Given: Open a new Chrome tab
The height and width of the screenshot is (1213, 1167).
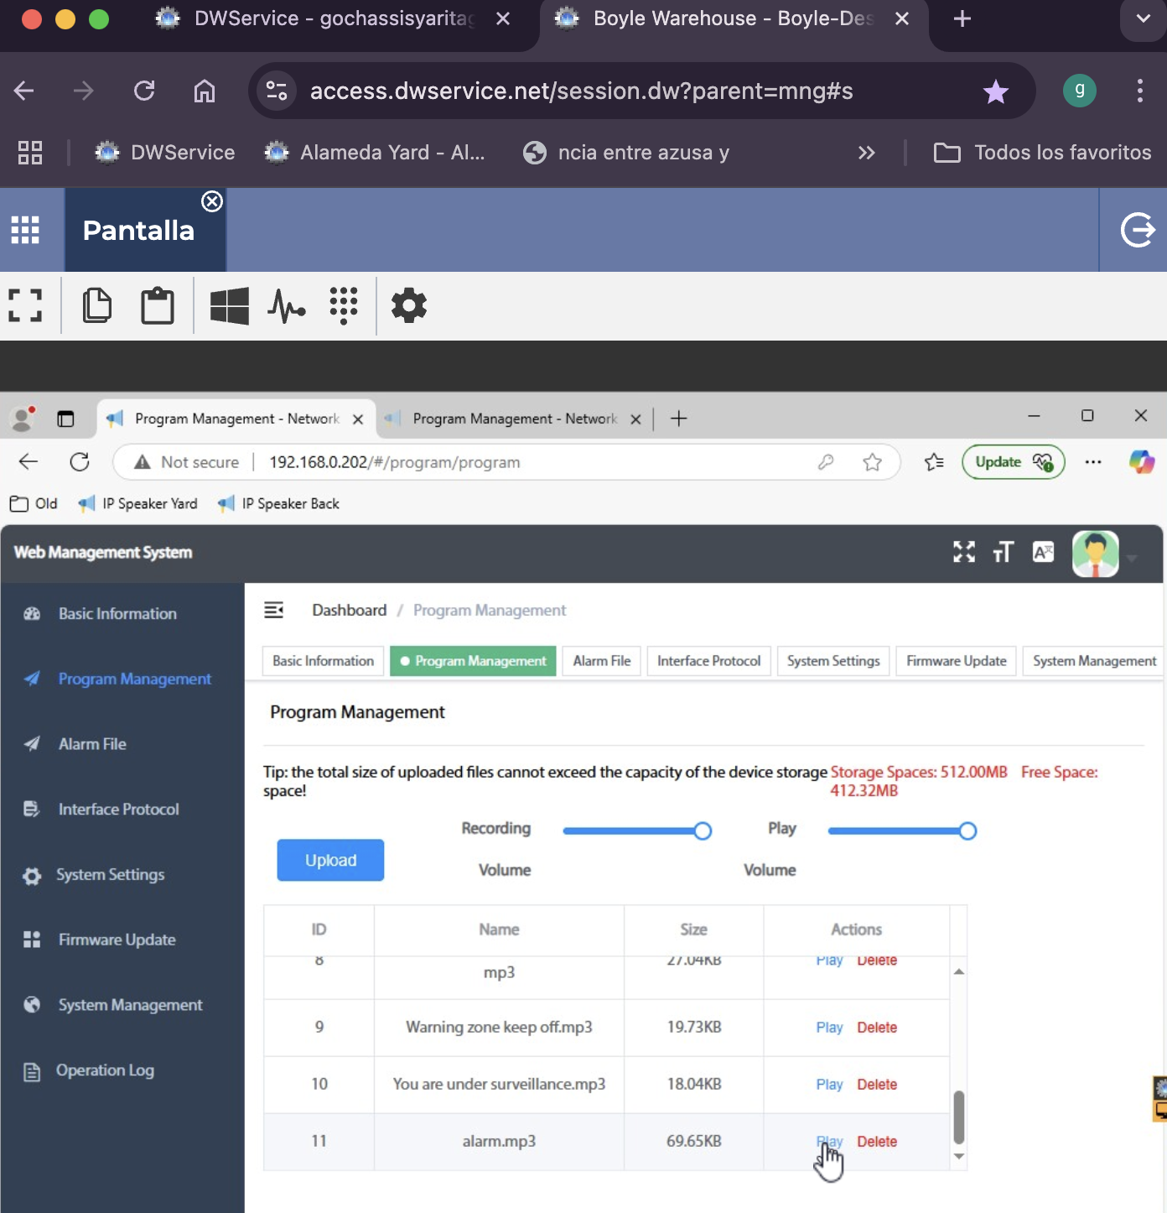Looking at the screenshot, I should [962, 18].
